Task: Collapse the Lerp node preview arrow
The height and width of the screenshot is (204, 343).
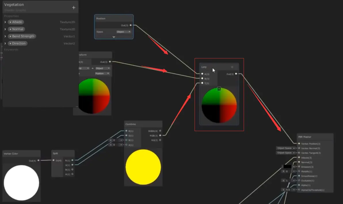Action: point(219,89)
